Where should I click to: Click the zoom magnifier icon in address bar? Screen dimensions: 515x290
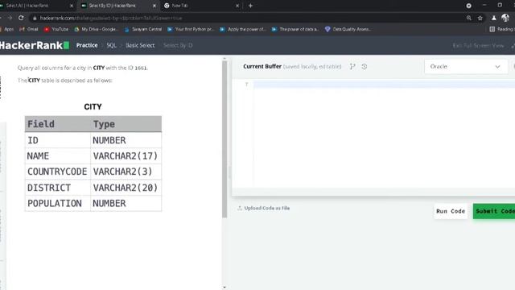(x=468, y=18)
